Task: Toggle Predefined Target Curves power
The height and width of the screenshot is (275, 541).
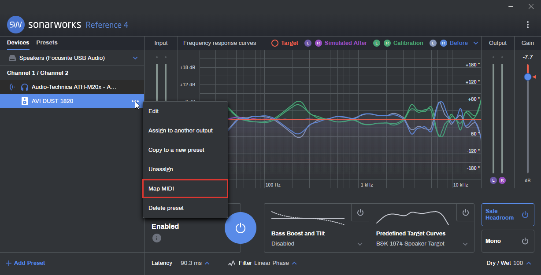Action: tap(465, 213)
